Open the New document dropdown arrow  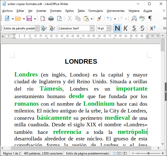point(13,19)
